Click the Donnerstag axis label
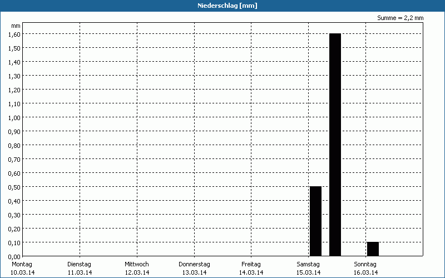 click(x=194, y=265)
